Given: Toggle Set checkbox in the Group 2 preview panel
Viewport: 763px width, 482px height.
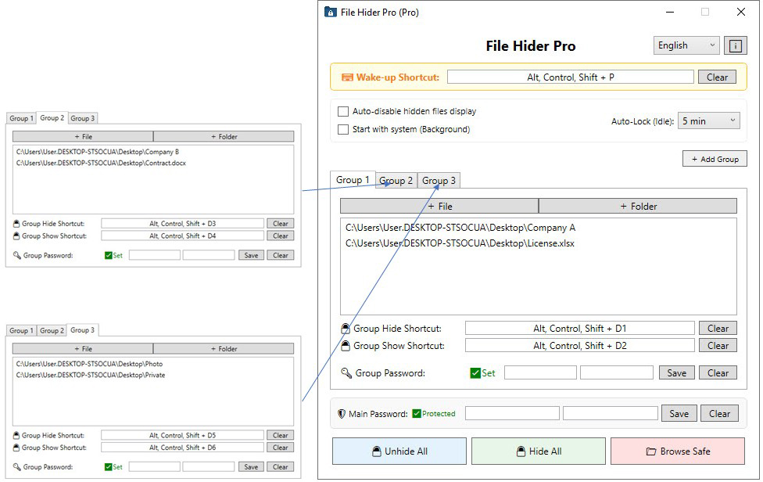Looking at the screenshot, I should coord(109,256).
